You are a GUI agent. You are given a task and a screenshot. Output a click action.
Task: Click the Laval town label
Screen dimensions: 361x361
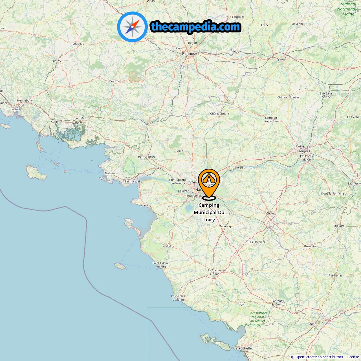pos(281,60)
